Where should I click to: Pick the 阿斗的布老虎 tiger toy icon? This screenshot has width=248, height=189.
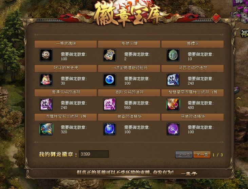[46, 80]
